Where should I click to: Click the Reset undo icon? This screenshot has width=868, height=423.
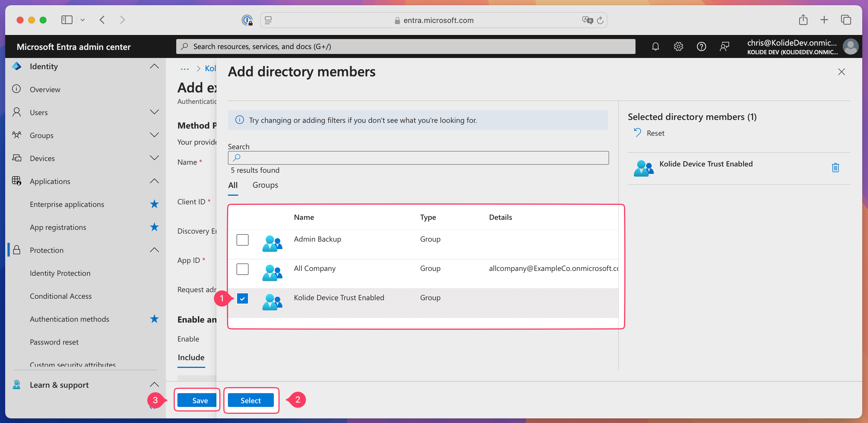coord(637,133)
